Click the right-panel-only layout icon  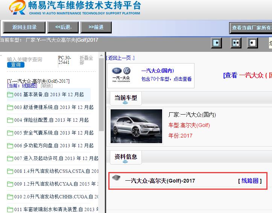[252, 42]
